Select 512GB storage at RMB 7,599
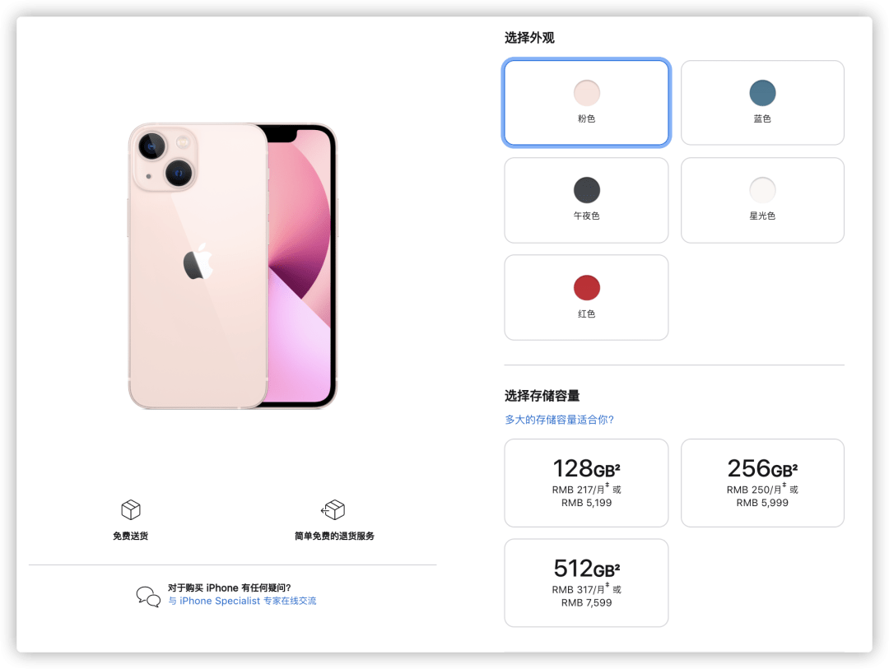Viewport: 889px width, 669px height. 586,583
